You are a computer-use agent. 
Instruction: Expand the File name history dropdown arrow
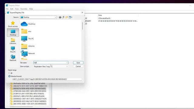67,63
